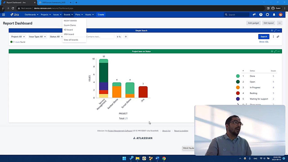Open the About Jira footer link
This screenshot has height=162, width=288.
click(166, 131)
